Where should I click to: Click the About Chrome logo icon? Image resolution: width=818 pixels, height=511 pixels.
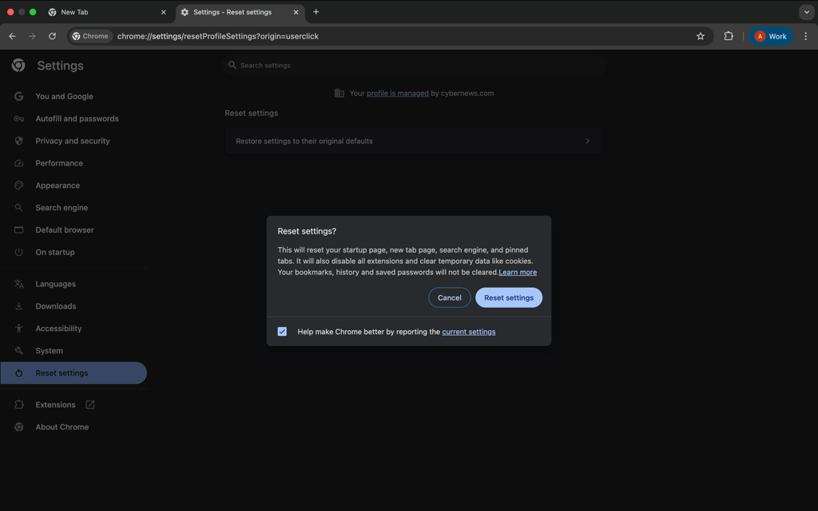(x=19, y=427)
